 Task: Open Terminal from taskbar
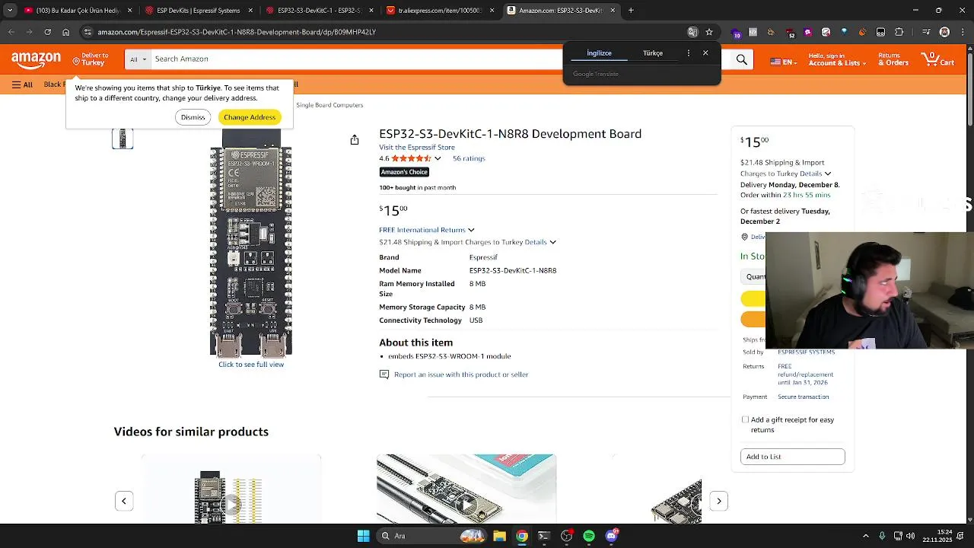pyautogui.click(x=544, y=536)
